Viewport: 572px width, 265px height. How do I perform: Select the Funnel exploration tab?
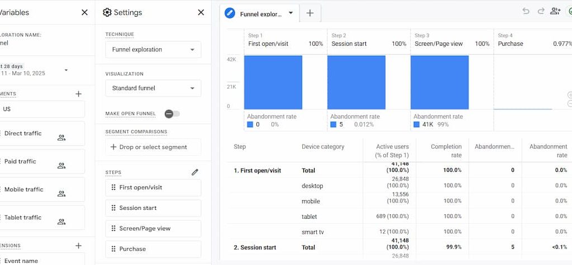(261, 14)
